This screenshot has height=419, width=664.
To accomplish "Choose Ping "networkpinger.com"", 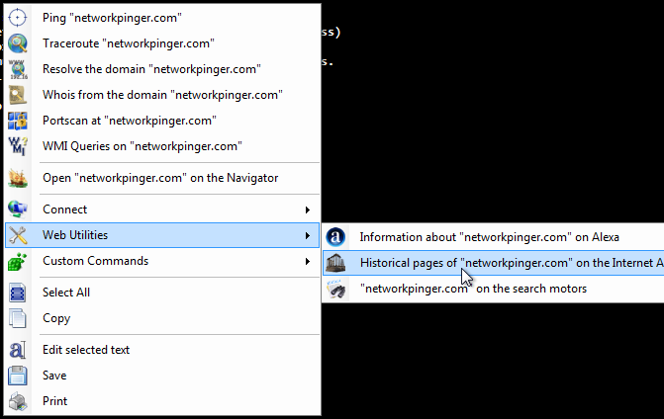I will (x=162, y=18).
